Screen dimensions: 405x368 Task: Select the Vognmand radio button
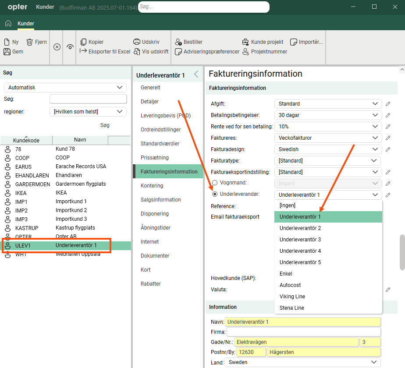pos(215,183)
